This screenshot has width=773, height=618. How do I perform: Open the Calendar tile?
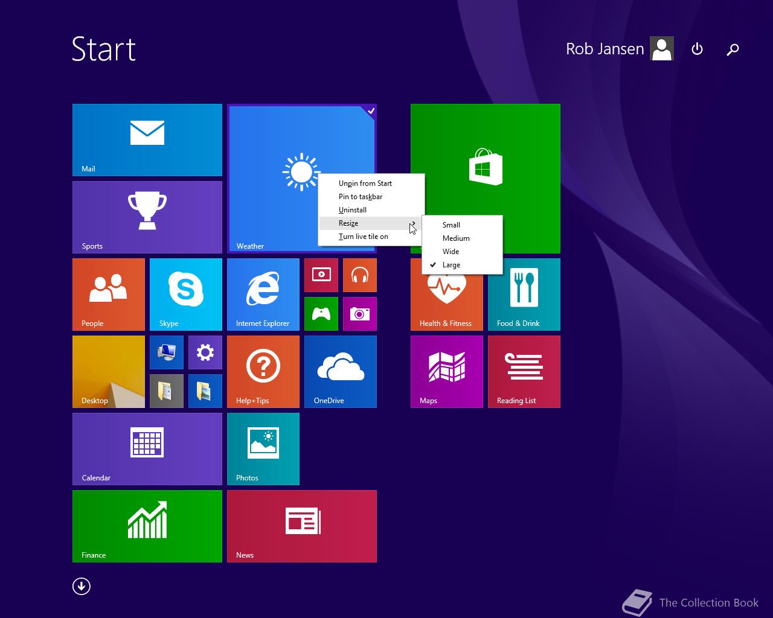click(147, 449)
